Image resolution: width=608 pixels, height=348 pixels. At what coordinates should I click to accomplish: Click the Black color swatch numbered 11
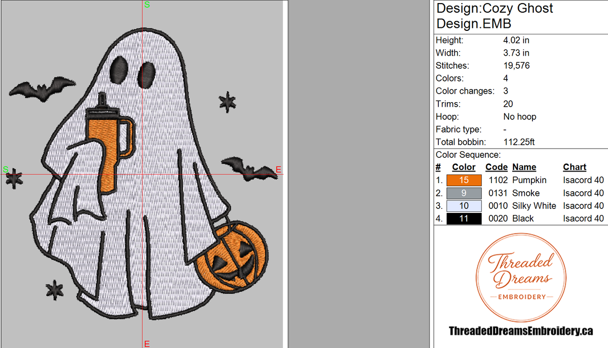464,219
